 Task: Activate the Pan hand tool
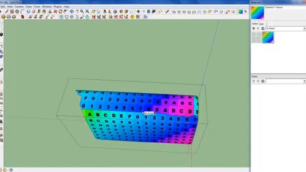pyautogui.click(x=77, y=11)
